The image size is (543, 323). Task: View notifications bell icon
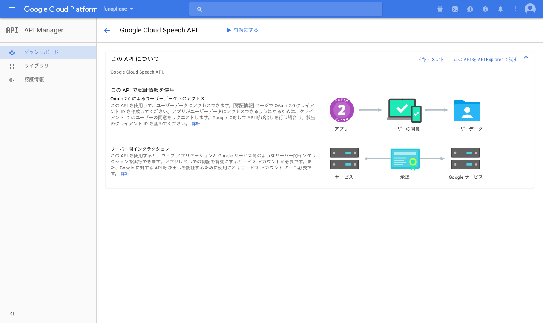click(500, 9)
